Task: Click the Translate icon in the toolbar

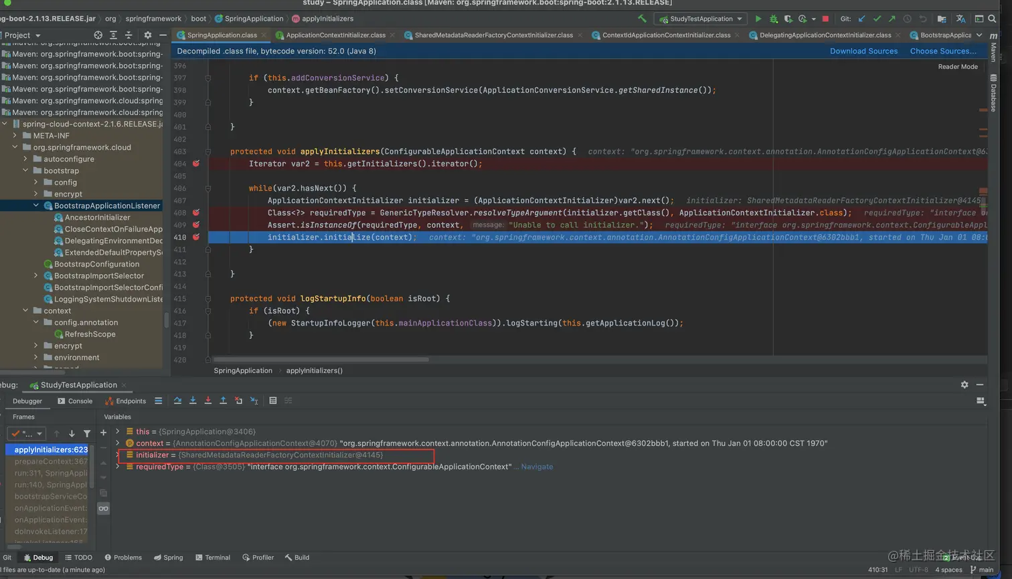Action: 960,19
